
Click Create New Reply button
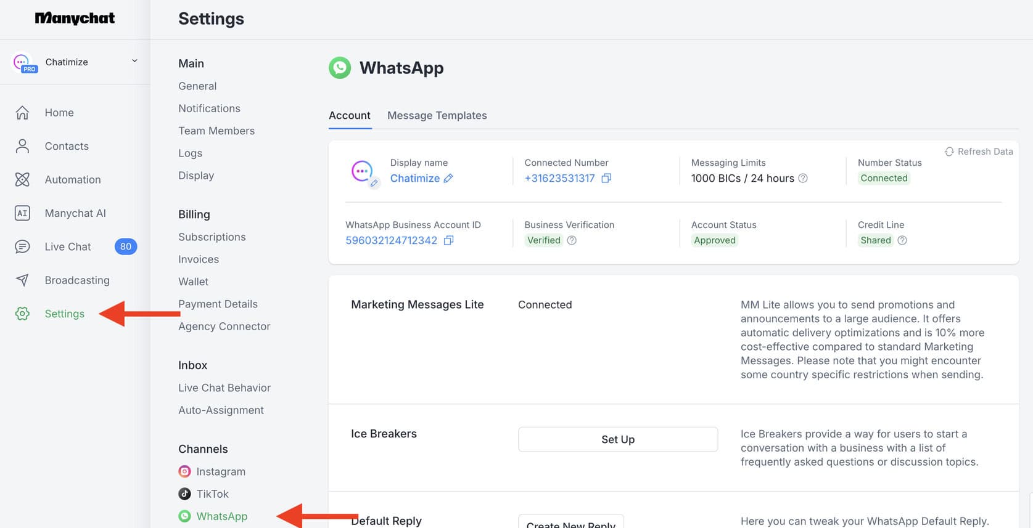[570, 522]
